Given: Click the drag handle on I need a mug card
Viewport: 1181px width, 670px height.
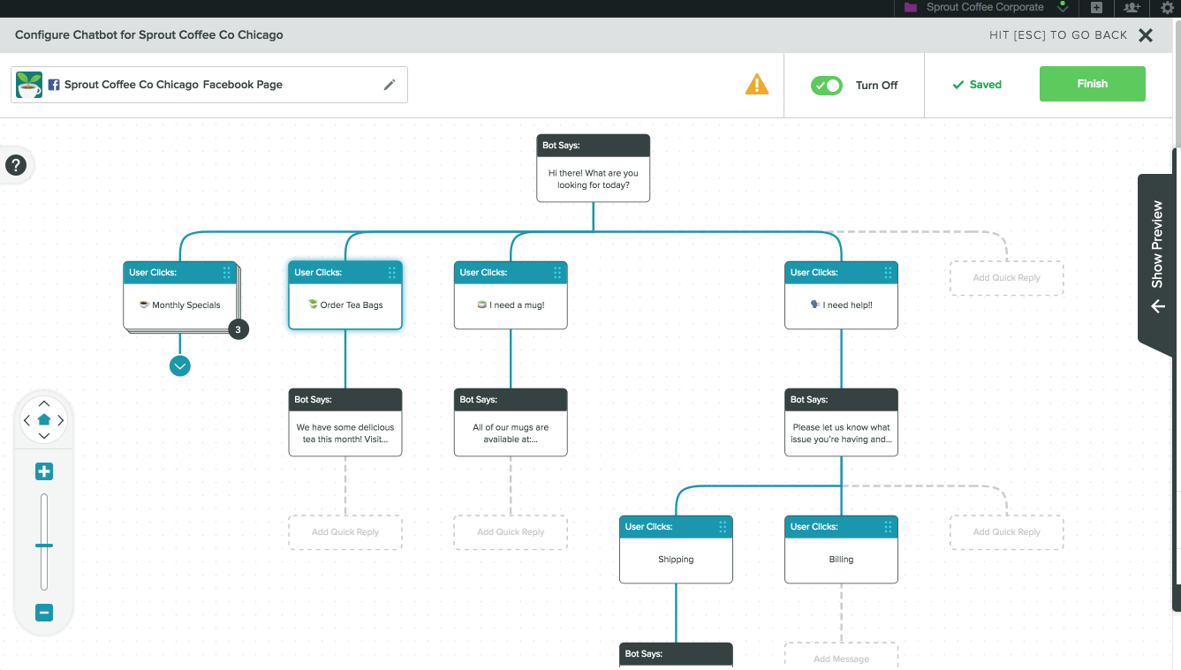Looking at the screenshot, I should pyautogui.click(x=557, y=273).
